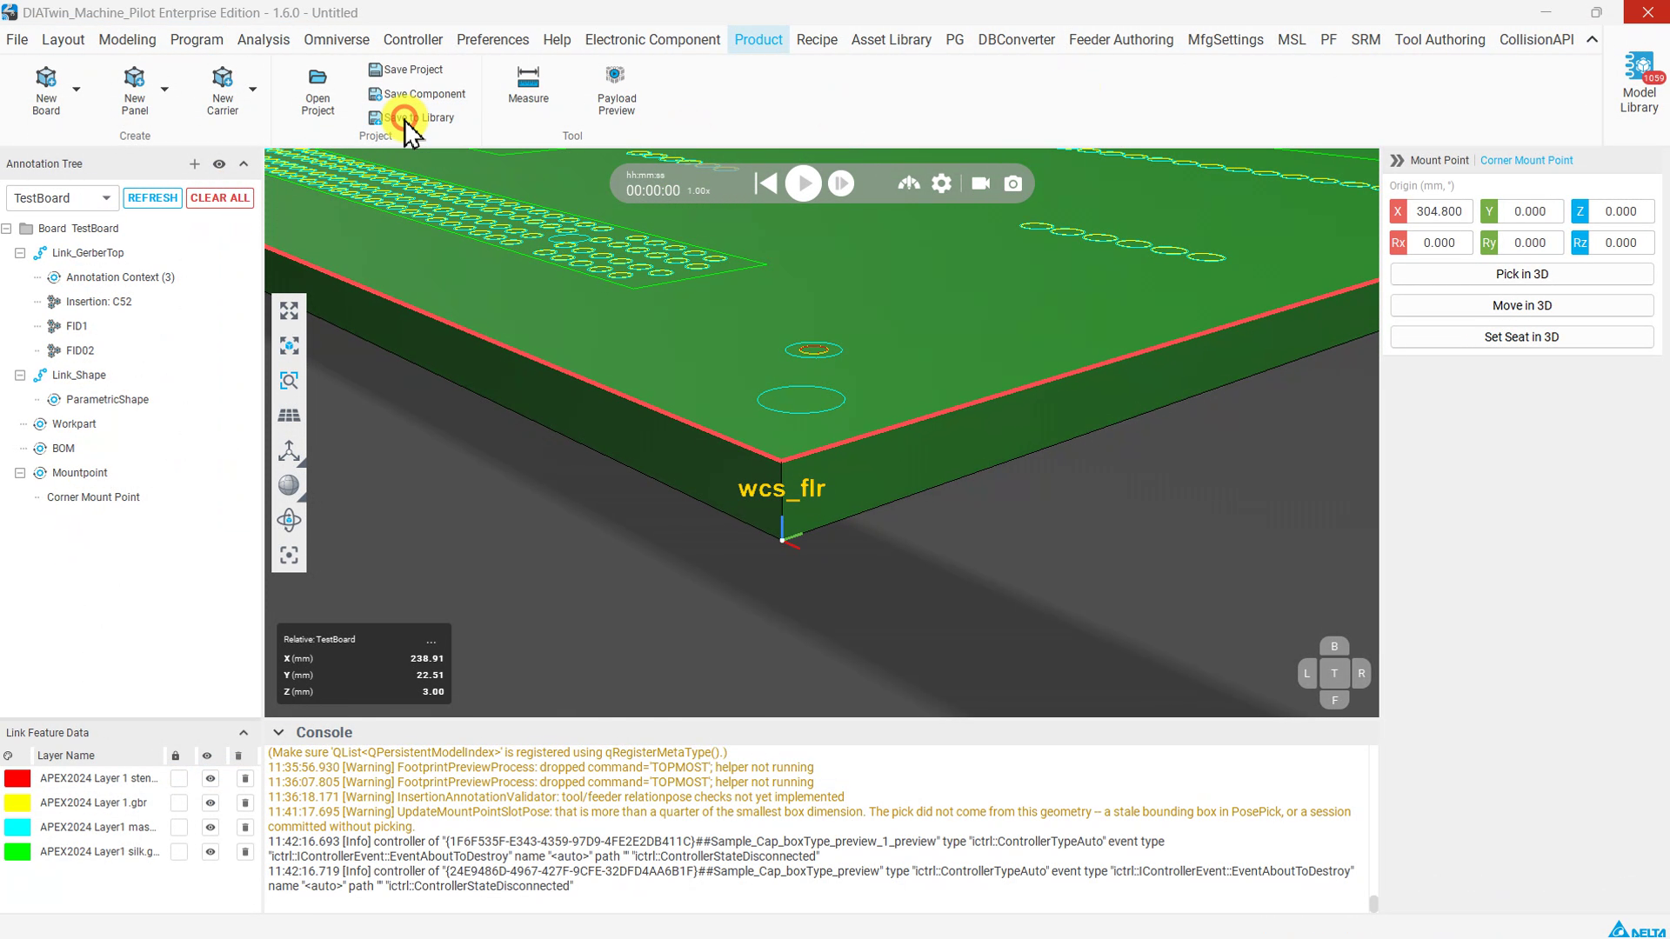Screen dimensions: 1670x939
Task: Change the cyan mask layer color swatch
Action: click(17, 827)
